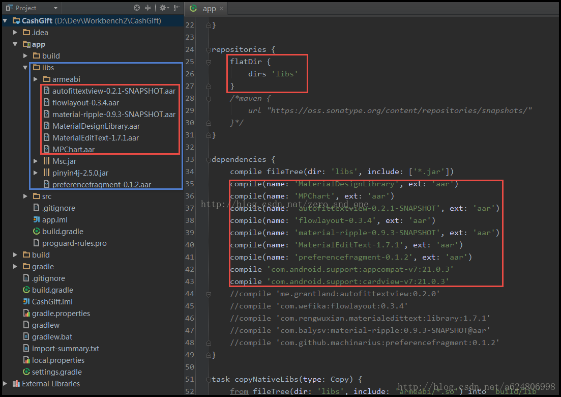
Task: Click commented flowlayout:0.3.4 compile line
Action: pyautogui.click(x=319, y=306)
